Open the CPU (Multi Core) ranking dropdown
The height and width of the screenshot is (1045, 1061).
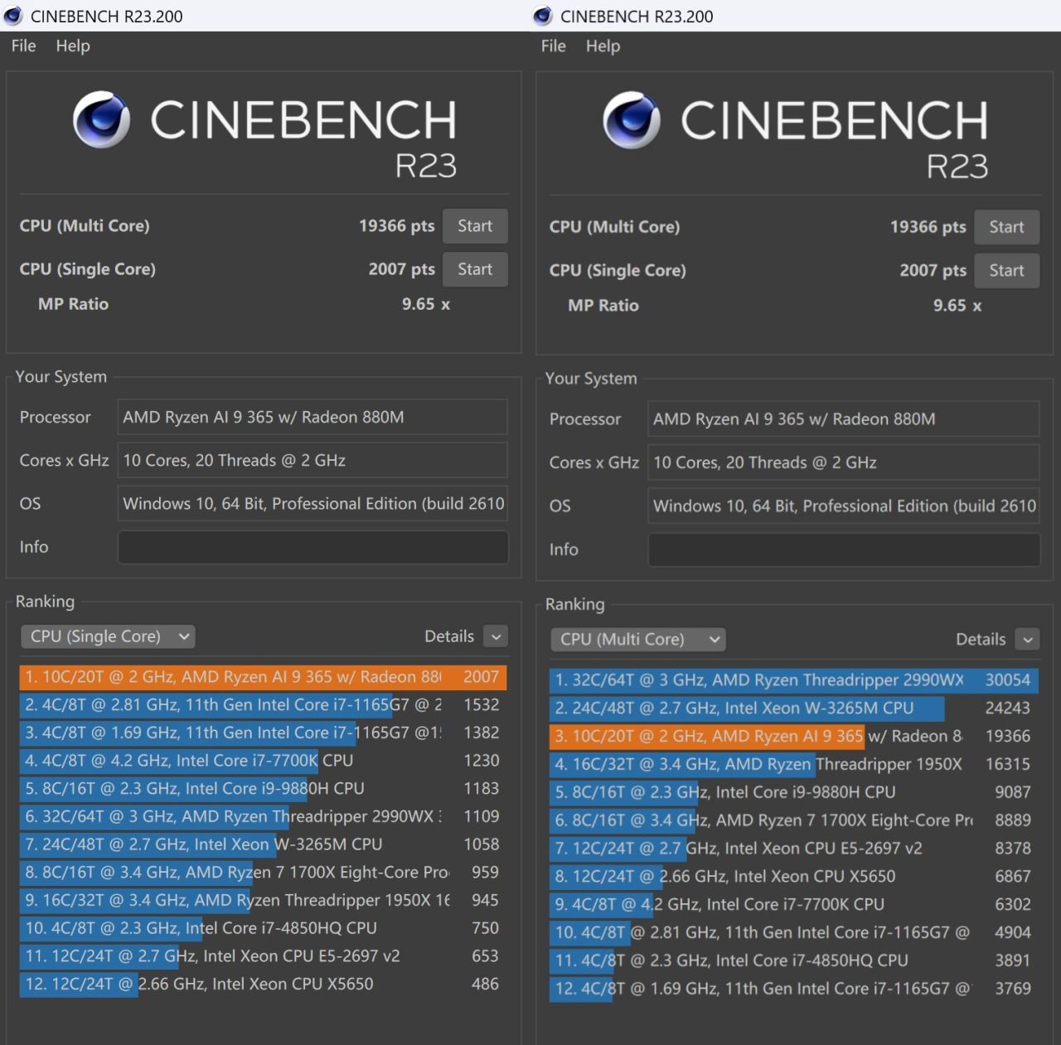(x=638, y=639)
